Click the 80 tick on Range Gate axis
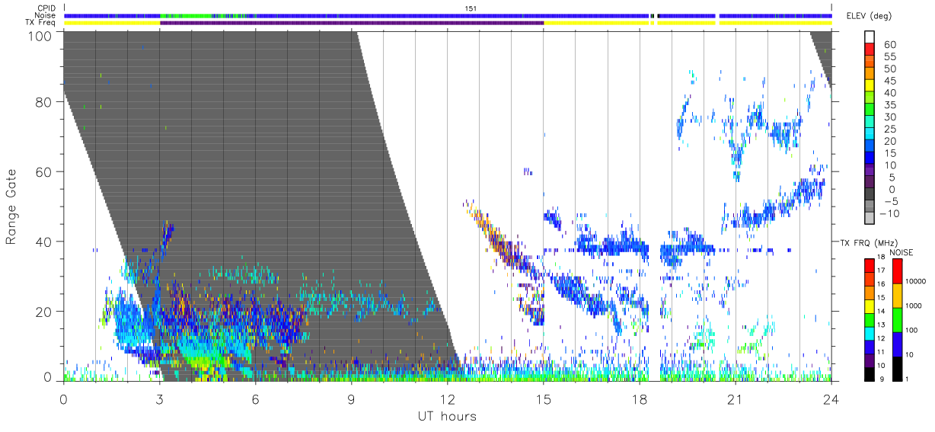 [x=46, y=101]
